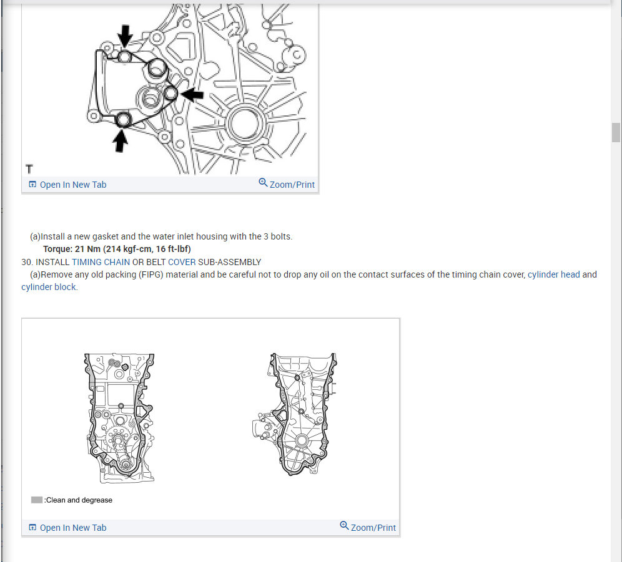
Task: Click the vertical scrollbar thumb
Action: 616,132
